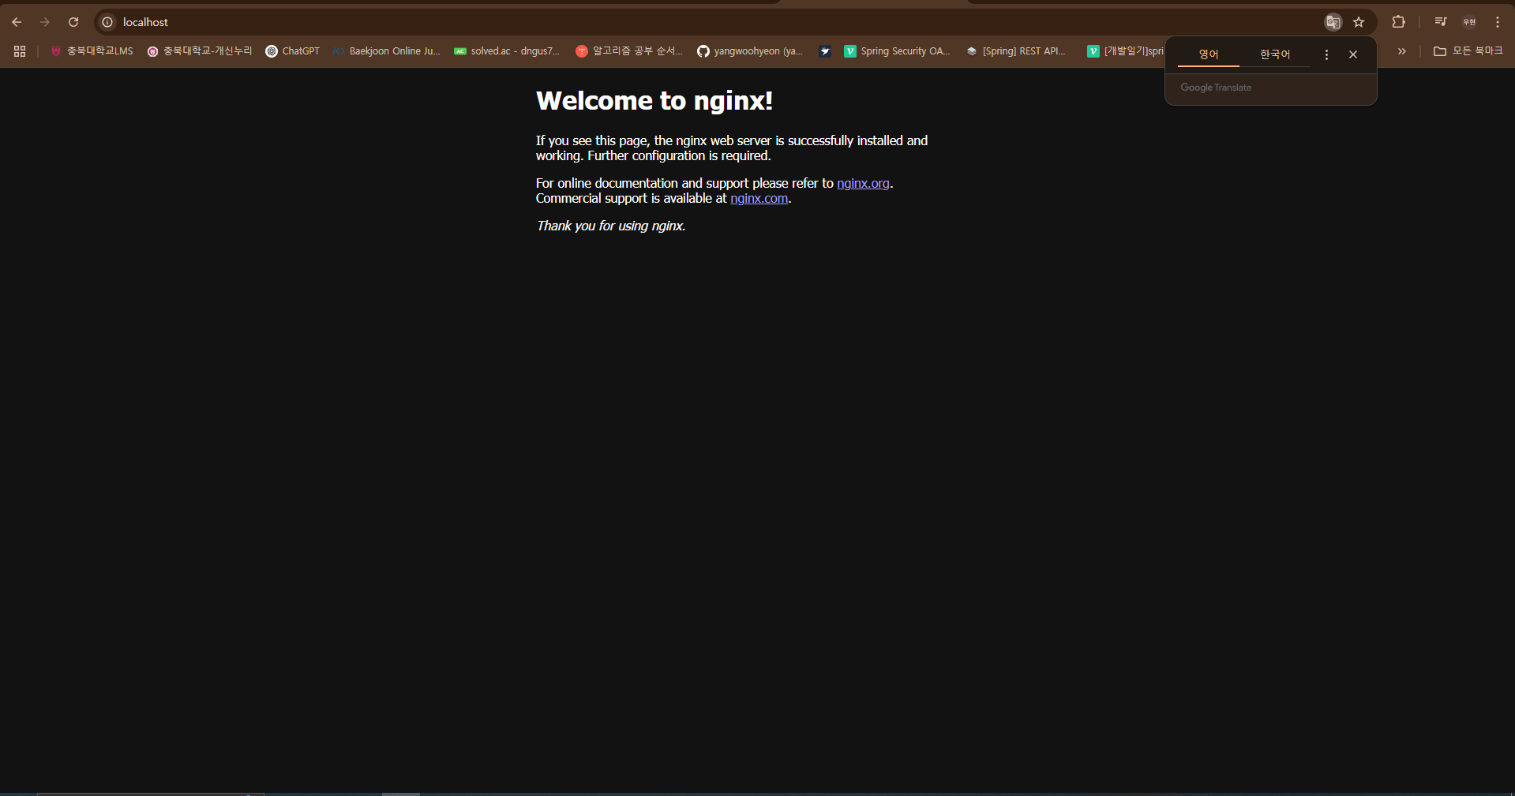Open the Spring Security OA bookmark

click(x=898, y=51)
